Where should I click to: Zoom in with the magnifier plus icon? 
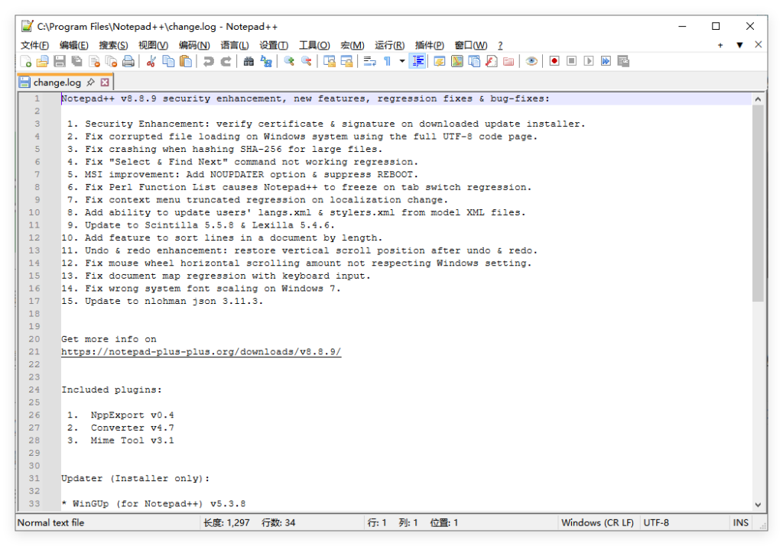point(288,61)
